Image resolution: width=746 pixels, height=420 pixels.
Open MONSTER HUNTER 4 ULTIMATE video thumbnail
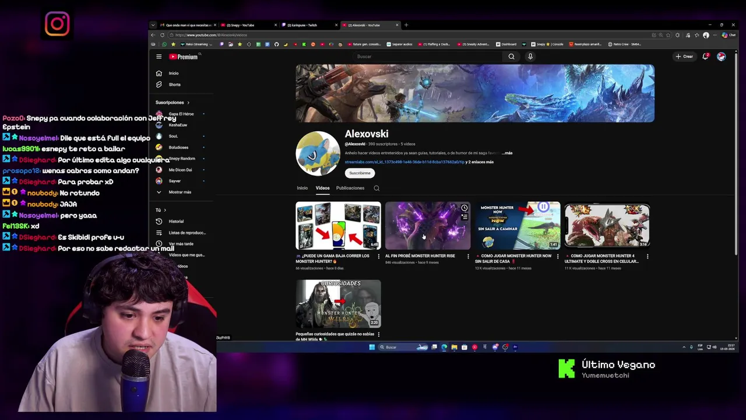tap(607, 226)
